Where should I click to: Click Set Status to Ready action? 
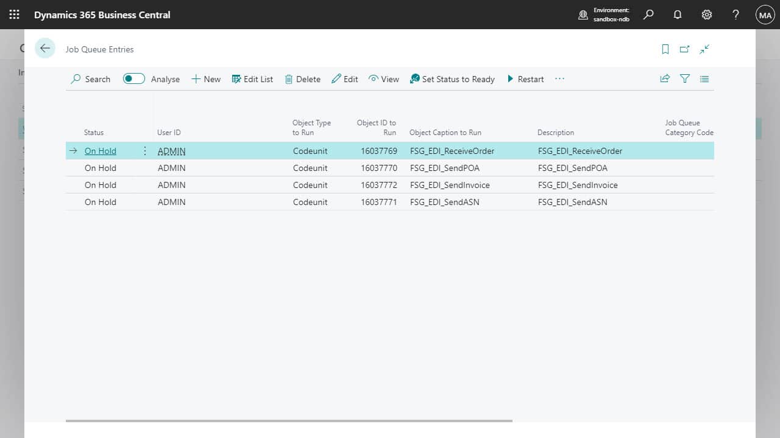click(452, 79)
